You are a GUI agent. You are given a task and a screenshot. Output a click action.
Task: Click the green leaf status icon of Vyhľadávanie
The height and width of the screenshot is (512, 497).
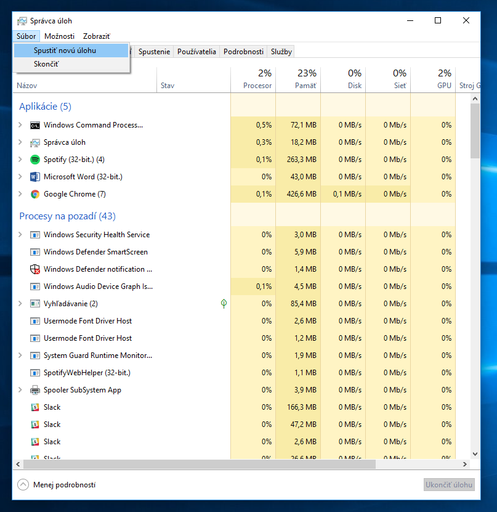coord(224,304)
